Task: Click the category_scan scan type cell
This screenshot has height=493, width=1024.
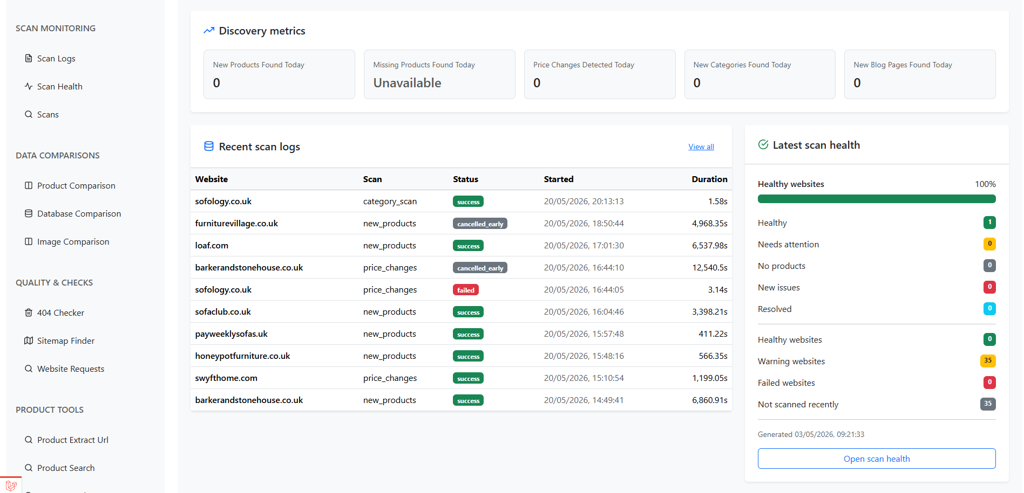Action: (390, 201)
